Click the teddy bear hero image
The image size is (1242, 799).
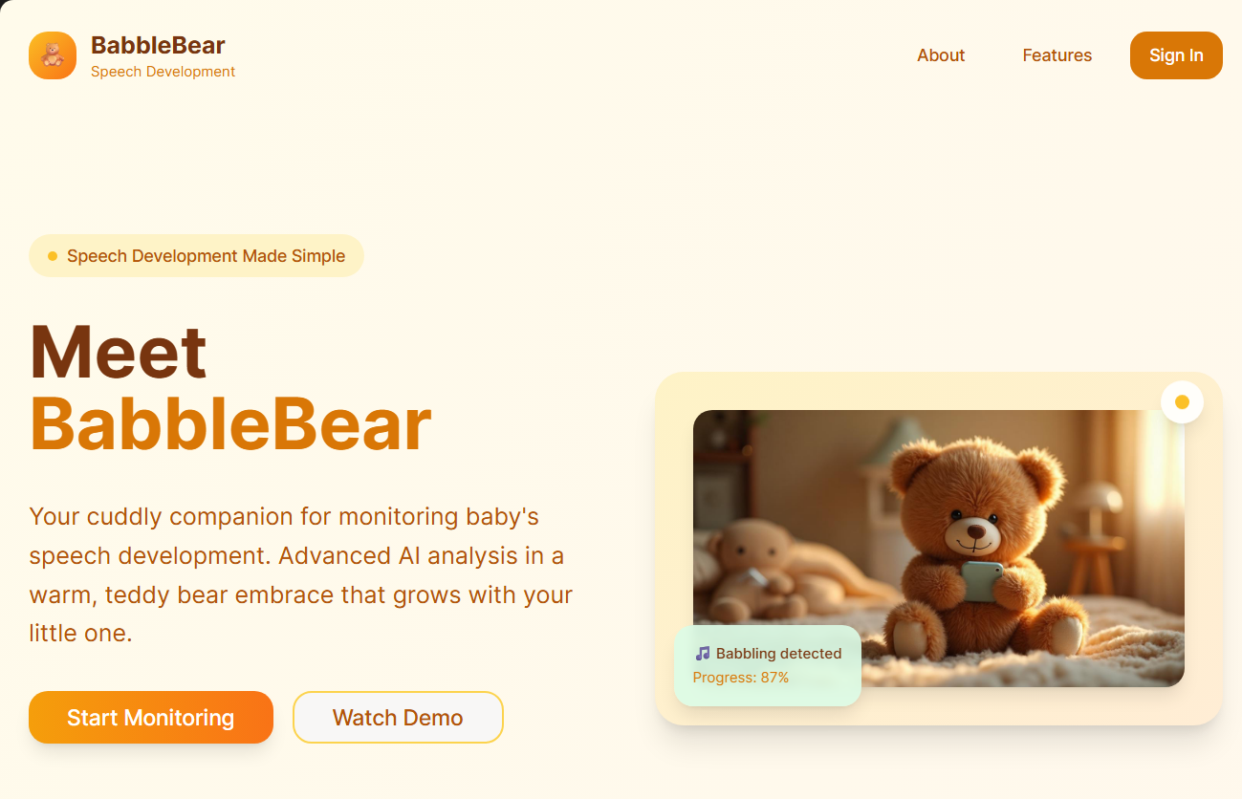pyautogui.click(x=939, y=549)
